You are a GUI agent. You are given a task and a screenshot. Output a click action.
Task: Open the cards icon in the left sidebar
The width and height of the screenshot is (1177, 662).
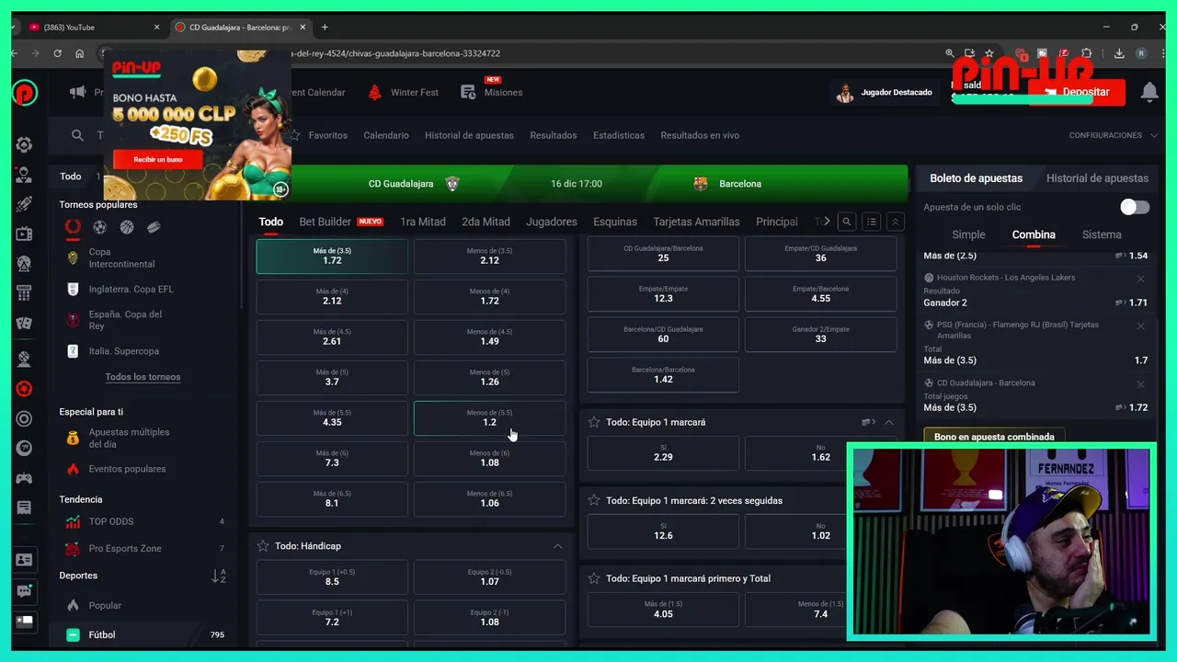(24, 324)
